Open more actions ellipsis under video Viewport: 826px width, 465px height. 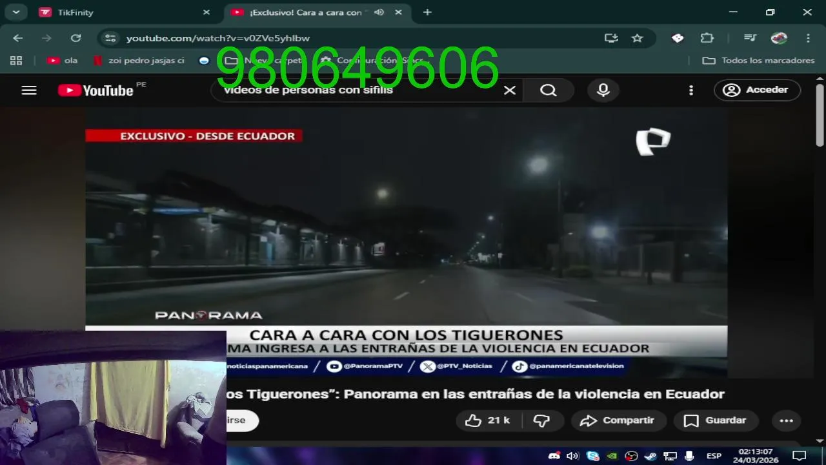click(x=786, y=420)
